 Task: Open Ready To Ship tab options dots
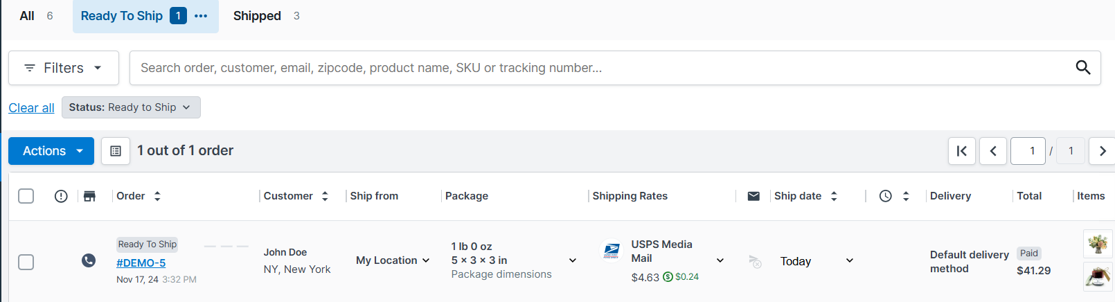tap(201, 16)
